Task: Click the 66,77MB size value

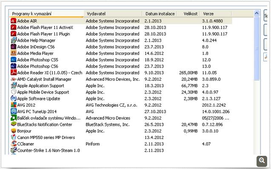Action: (189, 85)
